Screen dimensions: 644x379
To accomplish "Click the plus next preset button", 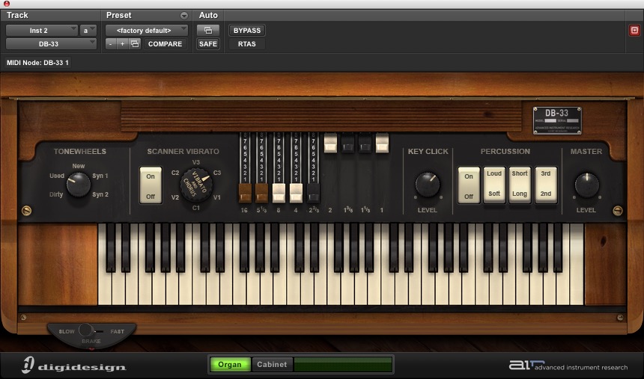I will 122,44.
